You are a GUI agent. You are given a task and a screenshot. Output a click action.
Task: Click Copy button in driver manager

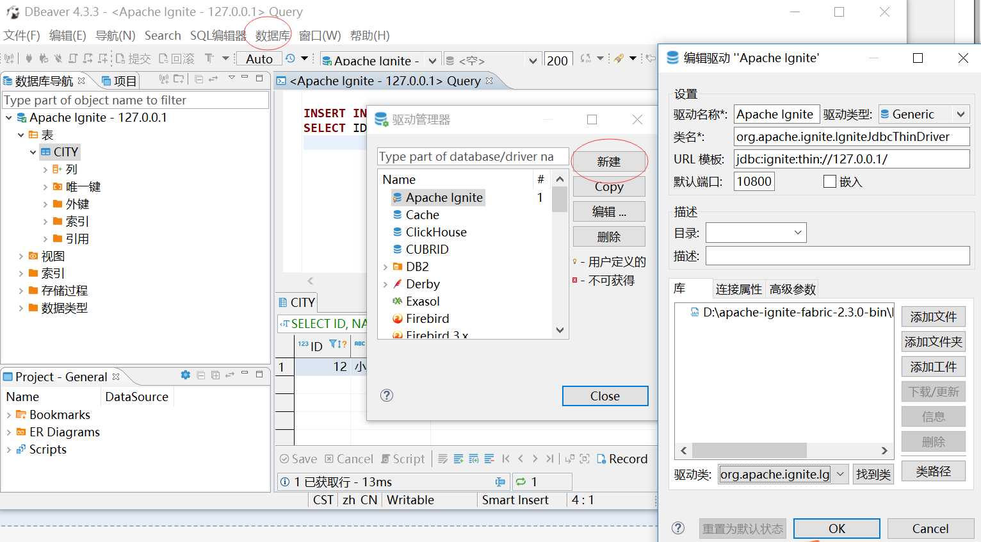(609, 186)
